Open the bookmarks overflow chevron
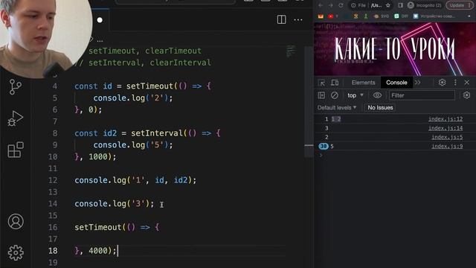The width and height of the screenshot is (476, 268). (469, 16)
